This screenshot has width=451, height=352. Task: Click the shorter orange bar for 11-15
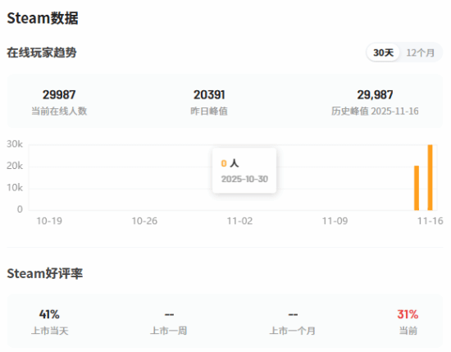click(x=417, y=188)
